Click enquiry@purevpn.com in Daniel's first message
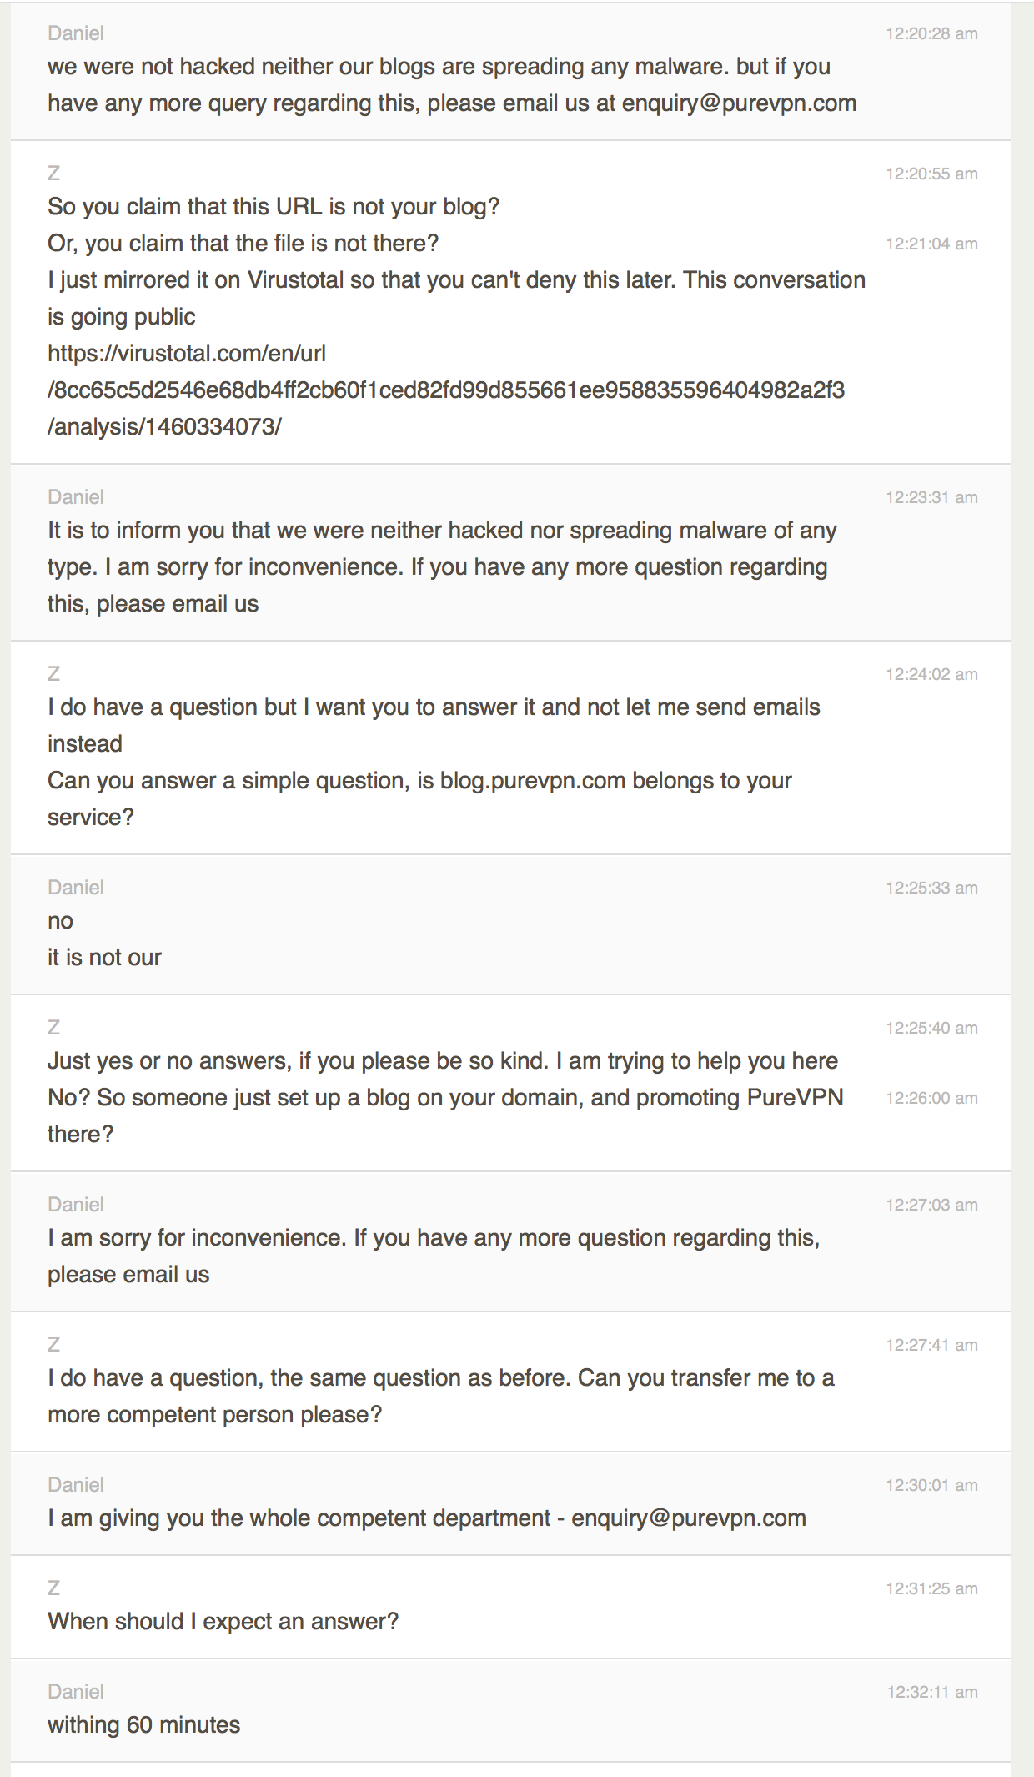Viewport: 1034px width, 1777px height. click(739, 103)
